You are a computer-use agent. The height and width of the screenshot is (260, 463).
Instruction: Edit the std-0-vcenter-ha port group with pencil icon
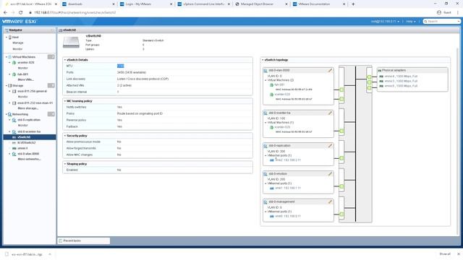pos(330,113)
